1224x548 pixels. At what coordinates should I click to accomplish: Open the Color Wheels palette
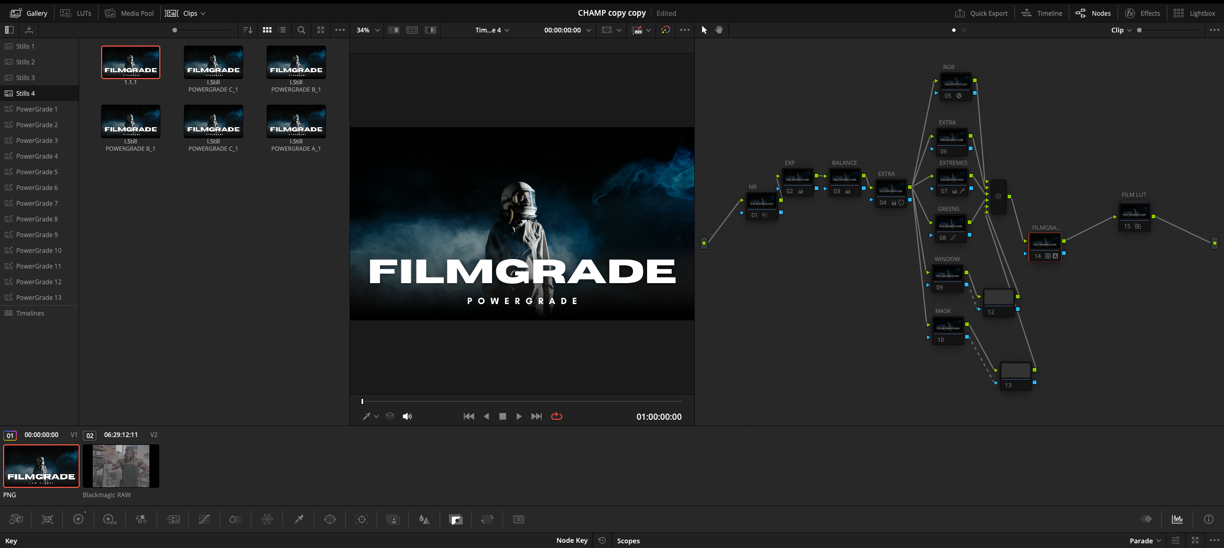79,519
